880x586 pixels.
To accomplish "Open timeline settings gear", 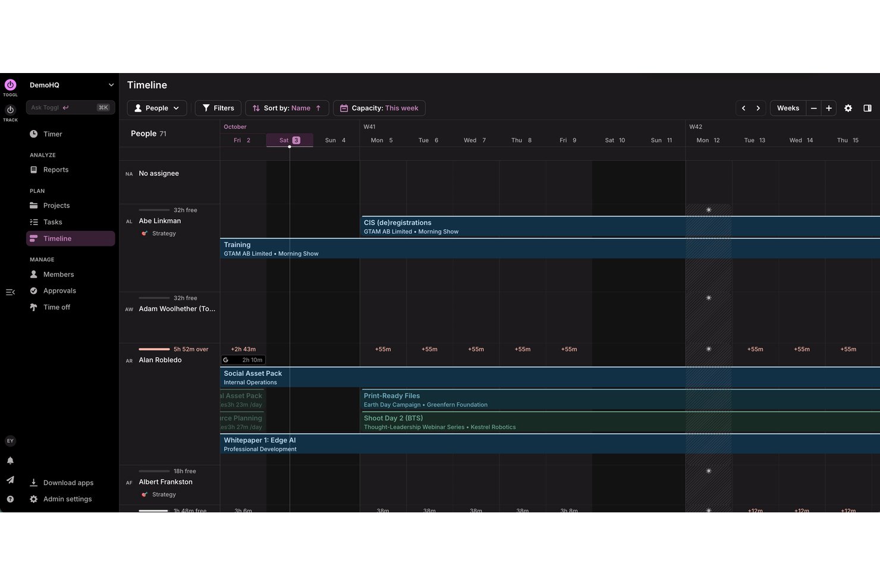I will click(848, 108).
